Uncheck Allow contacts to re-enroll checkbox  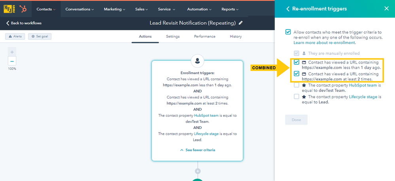click(288, 32)
